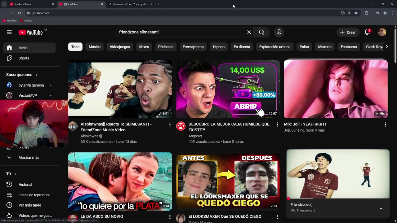Open bytarifa gaming subscription
The height and width of the screenshot is (223, 397).
tap(29, 85)
